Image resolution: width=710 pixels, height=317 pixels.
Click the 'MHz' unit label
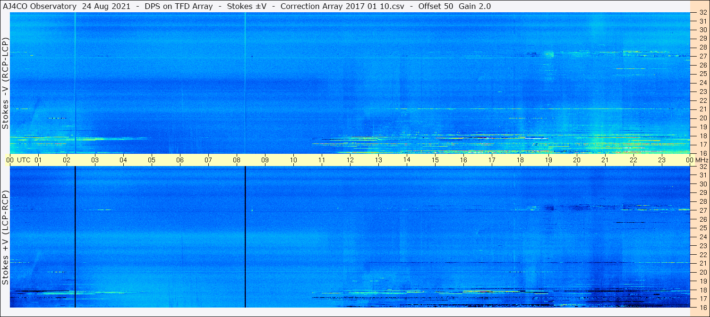701,160
